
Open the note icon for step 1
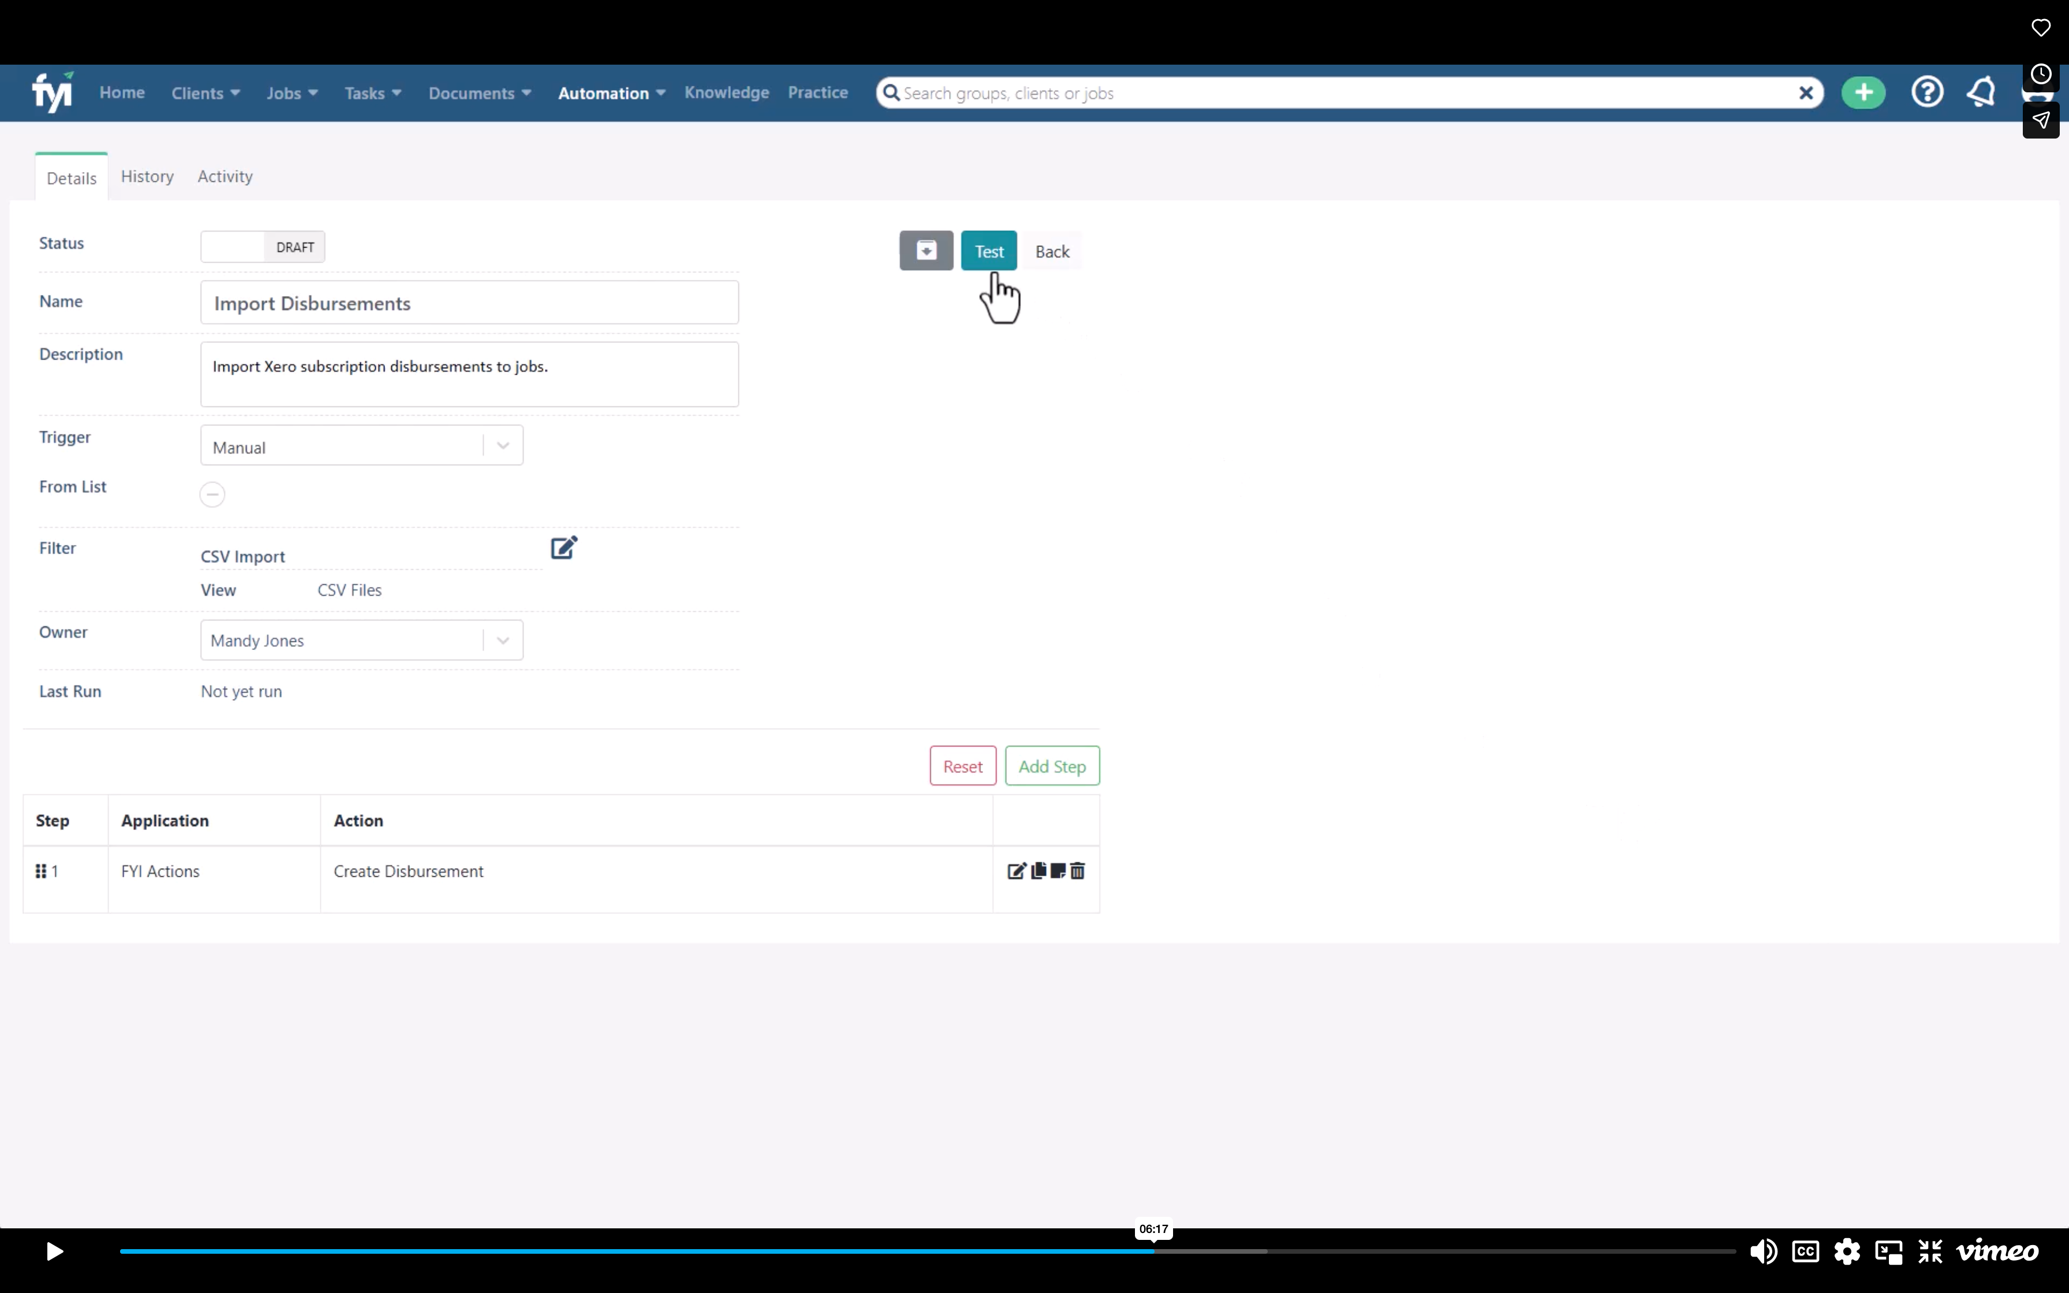1058,870
